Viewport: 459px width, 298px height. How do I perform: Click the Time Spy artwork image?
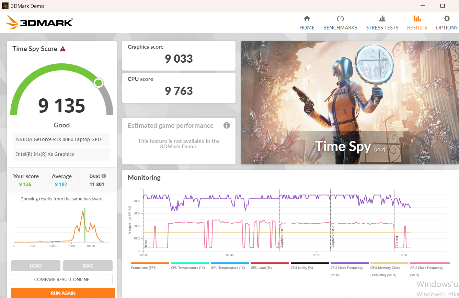(350, 103)
